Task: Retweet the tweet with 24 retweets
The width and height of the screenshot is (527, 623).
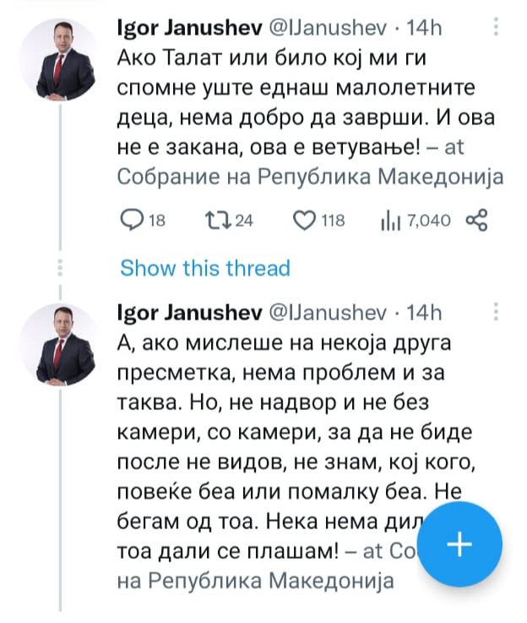Action: 217,221
